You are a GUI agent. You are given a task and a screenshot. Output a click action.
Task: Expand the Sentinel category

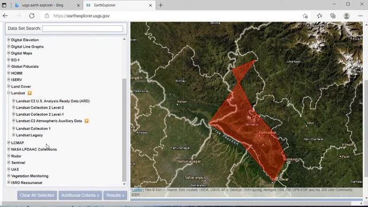tap(9, 162)
